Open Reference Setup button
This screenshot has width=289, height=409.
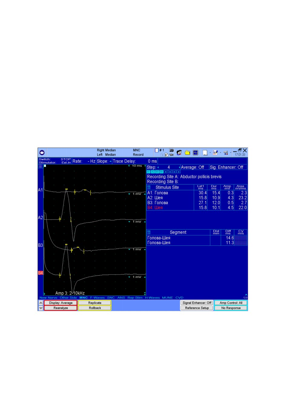point(197,308)
